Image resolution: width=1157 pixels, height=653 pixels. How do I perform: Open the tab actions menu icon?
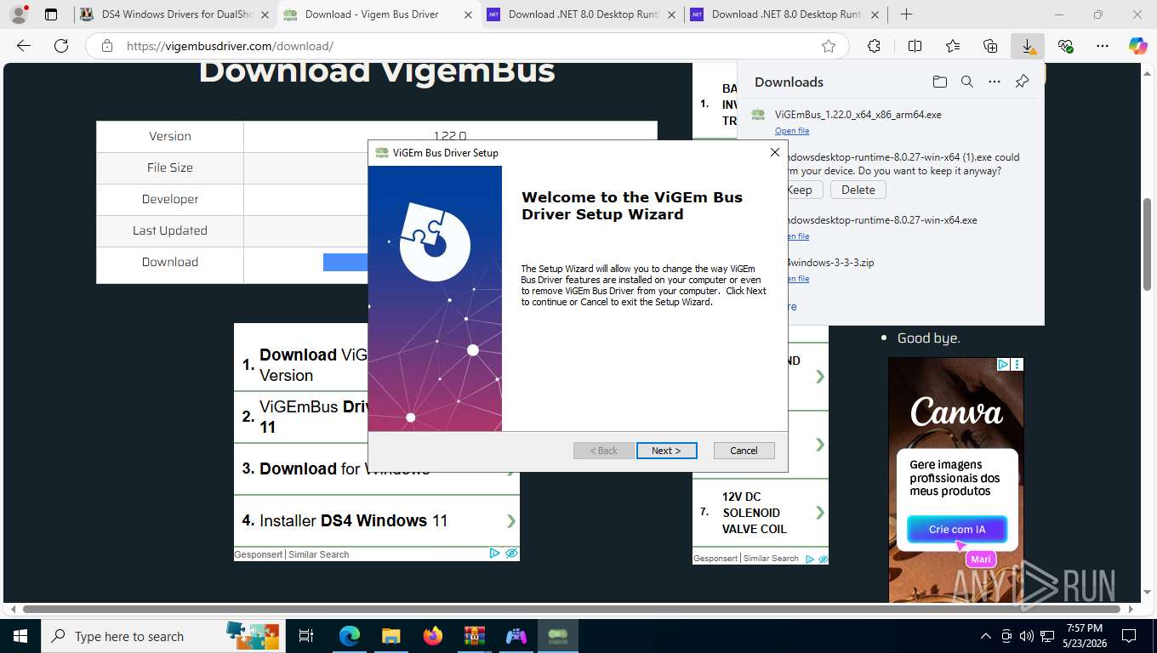tap(51, 14)
